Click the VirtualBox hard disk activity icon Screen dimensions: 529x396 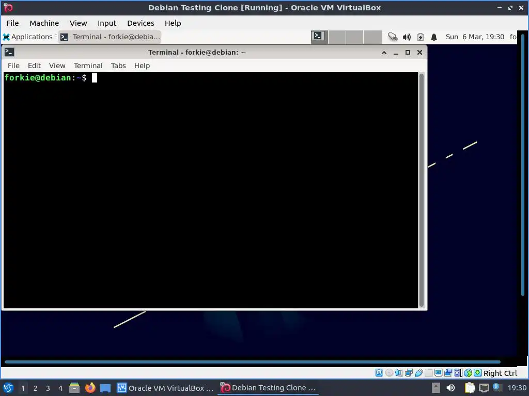click(x=379, y=373)
